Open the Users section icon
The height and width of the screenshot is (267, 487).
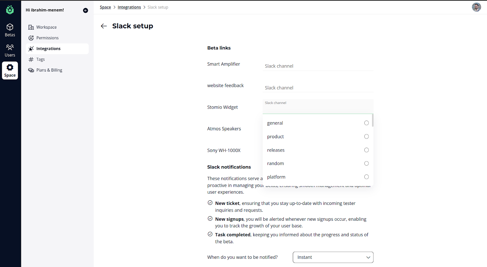[10, 47]
